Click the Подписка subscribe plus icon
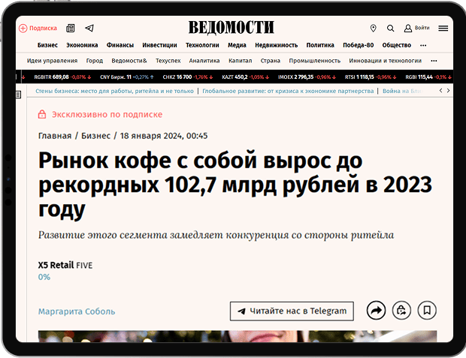Viewport: 466px width, 358px height. 23,29
